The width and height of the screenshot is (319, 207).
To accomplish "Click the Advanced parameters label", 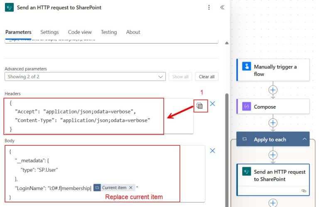I will pyautogui.click(x=26, y=69).
